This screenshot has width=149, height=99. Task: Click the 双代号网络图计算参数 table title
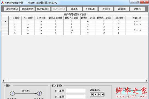click(75, 14)
